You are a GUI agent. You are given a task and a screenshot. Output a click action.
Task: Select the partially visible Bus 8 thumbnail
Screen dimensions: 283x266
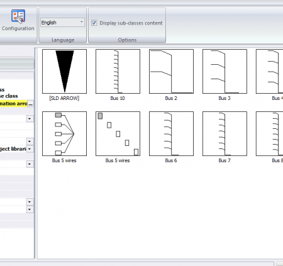click(x=270, y=133)
